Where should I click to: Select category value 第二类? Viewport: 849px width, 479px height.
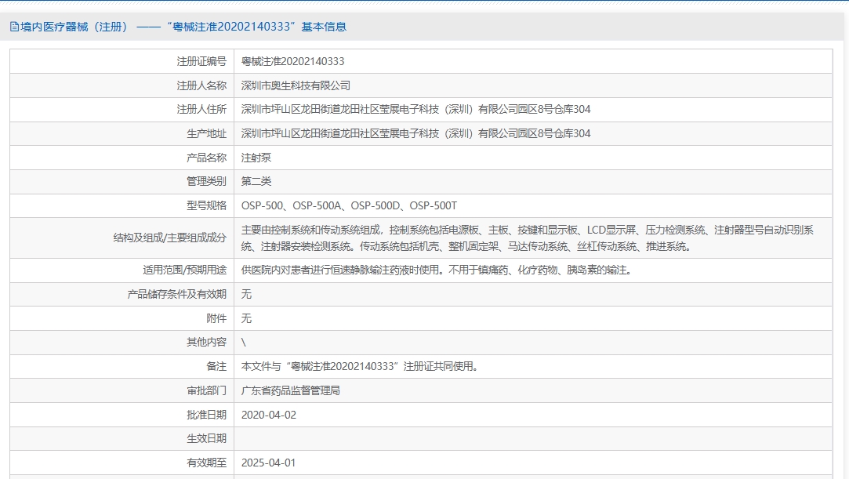point(256,181)
